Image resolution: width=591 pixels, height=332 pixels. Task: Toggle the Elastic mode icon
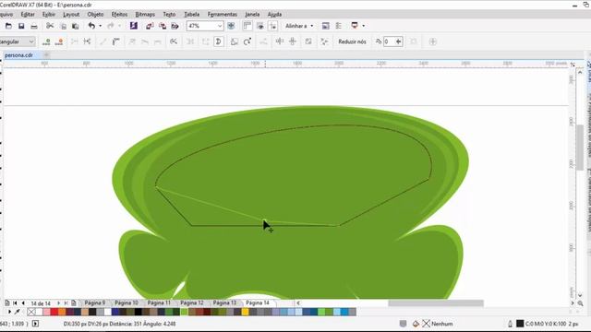308,41
